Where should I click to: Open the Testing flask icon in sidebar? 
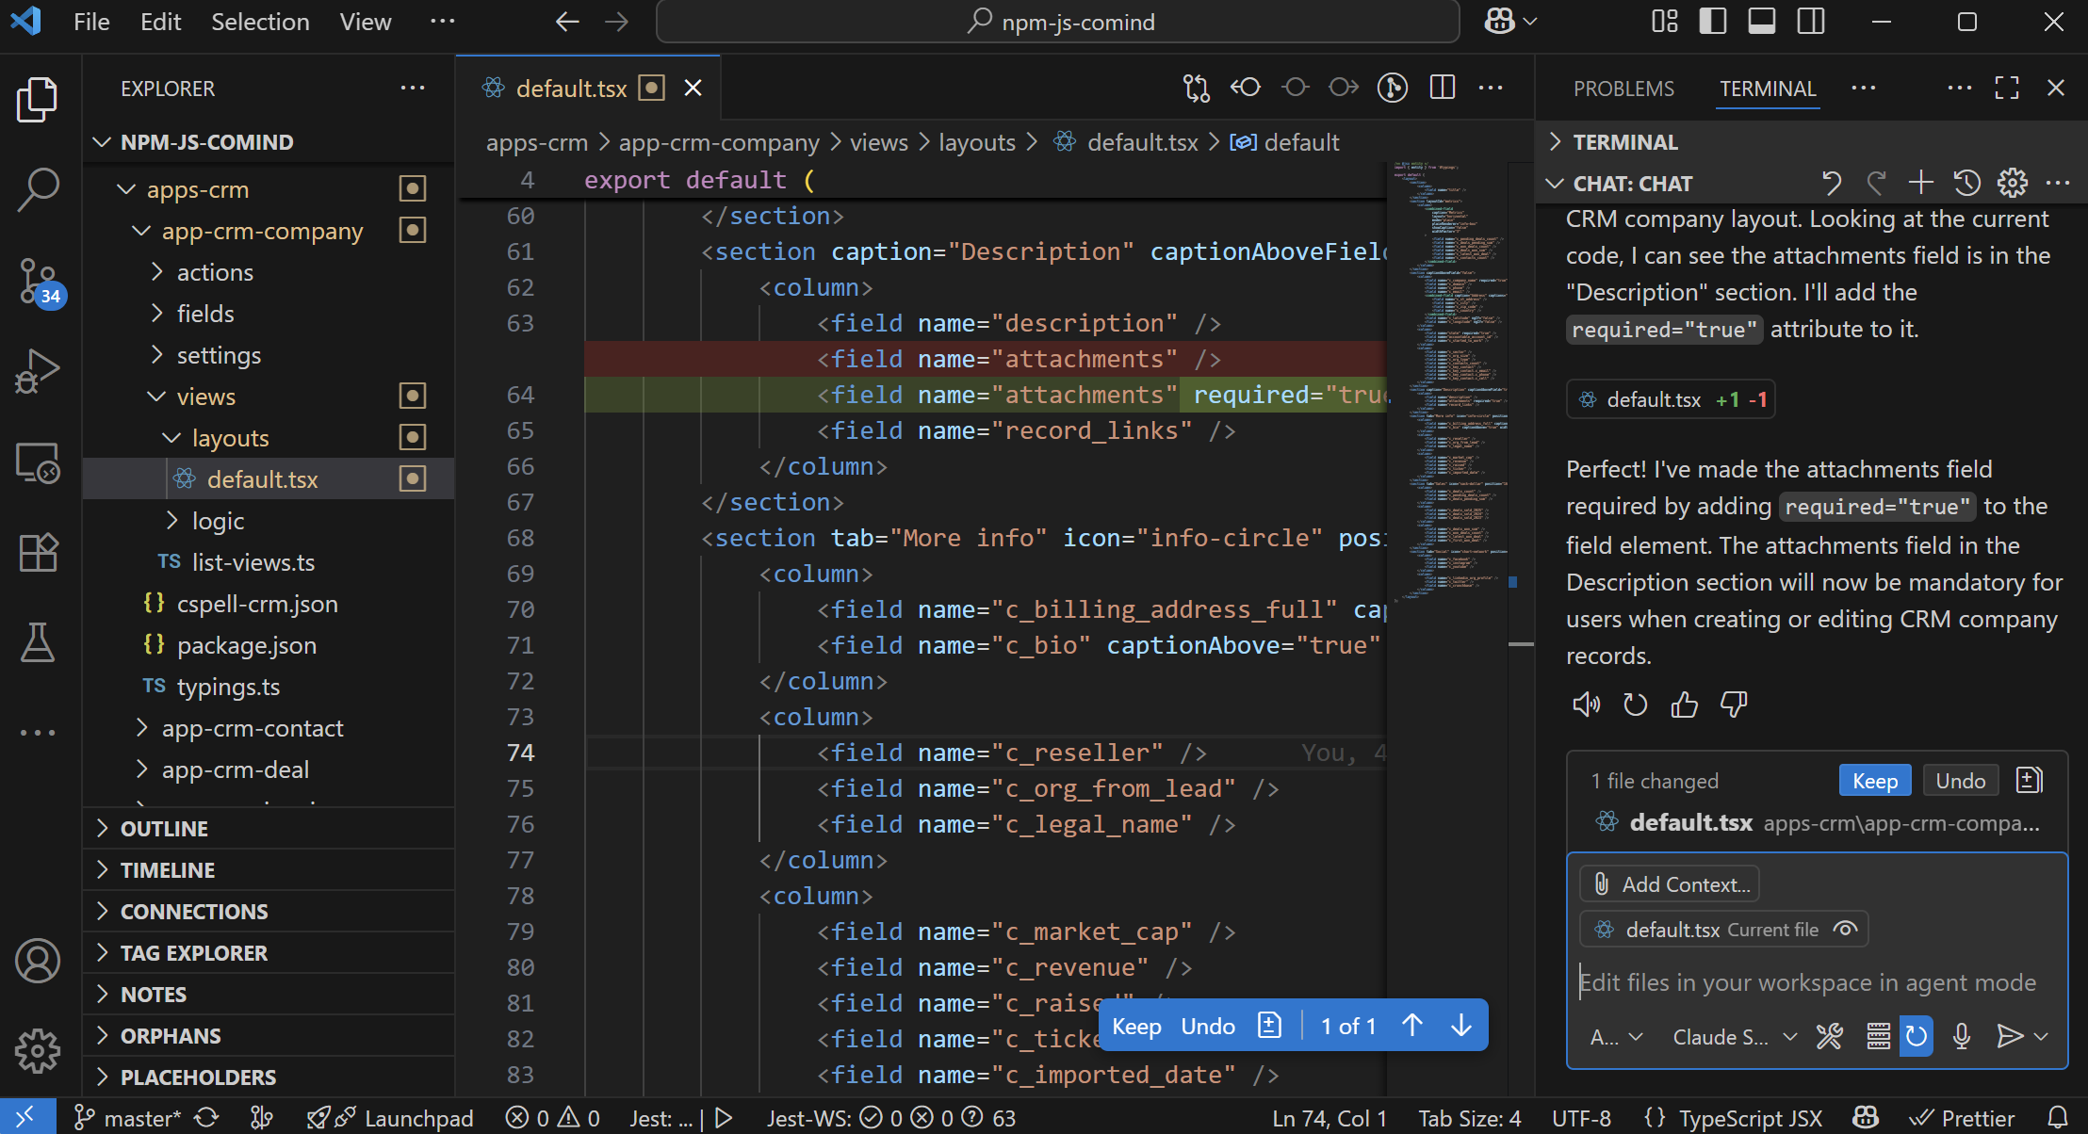coord(38,642)
